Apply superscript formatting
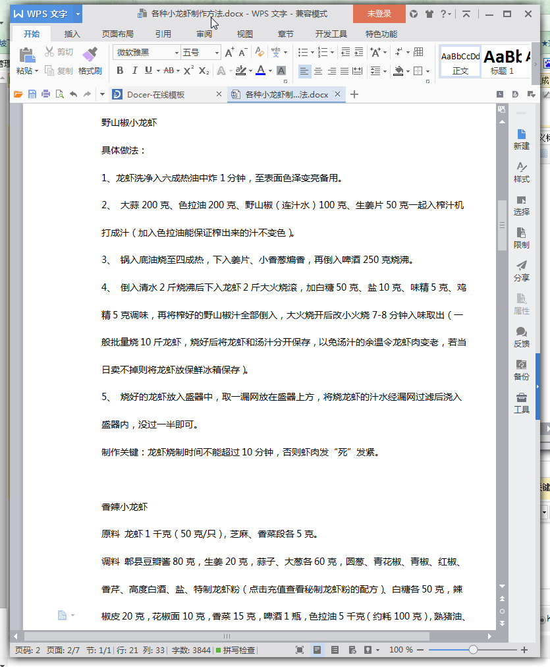 pyautogui.click(x=189, y=71)
